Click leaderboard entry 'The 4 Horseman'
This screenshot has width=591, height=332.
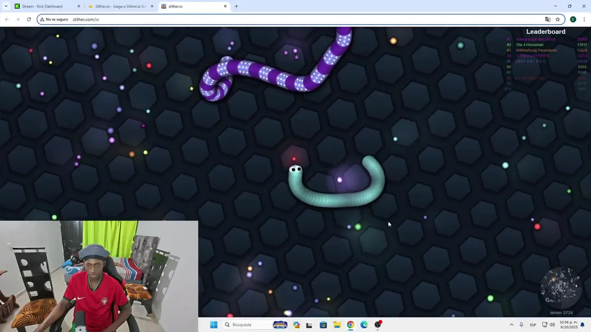pos(530,45)
